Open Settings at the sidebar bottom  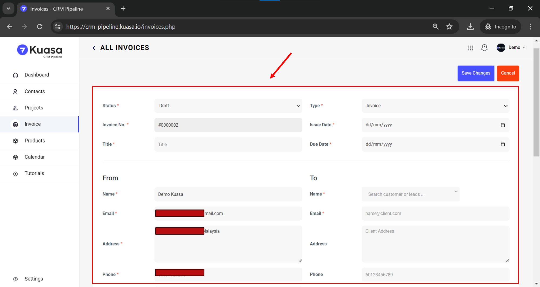click(x=33, y=279)
